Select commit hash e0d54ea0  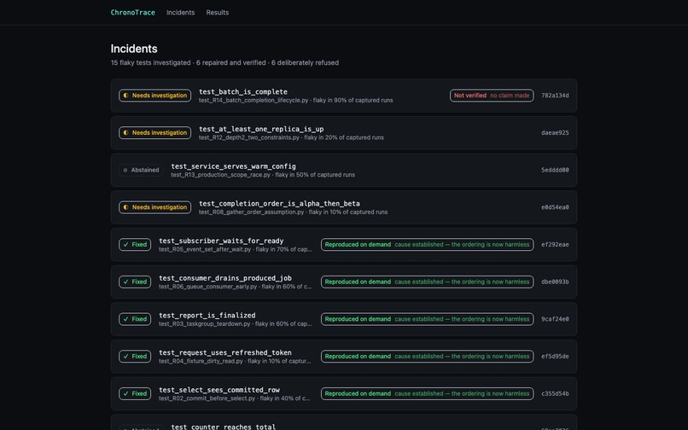coord(555,207)
